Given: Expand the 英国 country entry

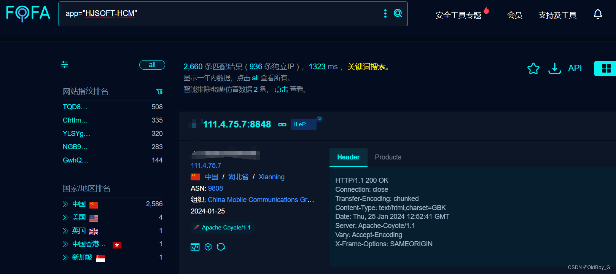Looking at the screenshot, I should tap(65, 231).
